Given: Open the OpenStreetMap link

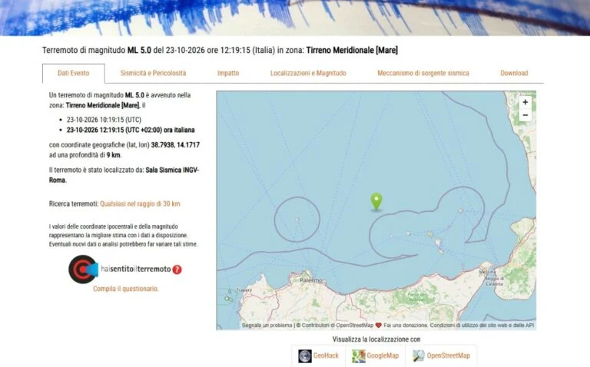Looking at the screenshot, I should 448,355.
